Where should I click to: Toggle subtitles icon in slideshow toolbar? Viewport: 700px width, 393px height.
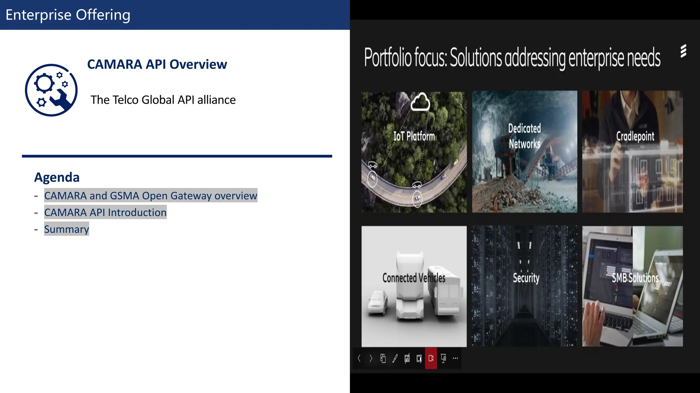[419, 358]
